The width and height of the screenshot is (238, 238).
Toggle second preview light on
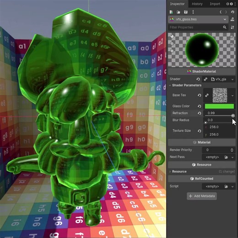(x=232, y=43)
